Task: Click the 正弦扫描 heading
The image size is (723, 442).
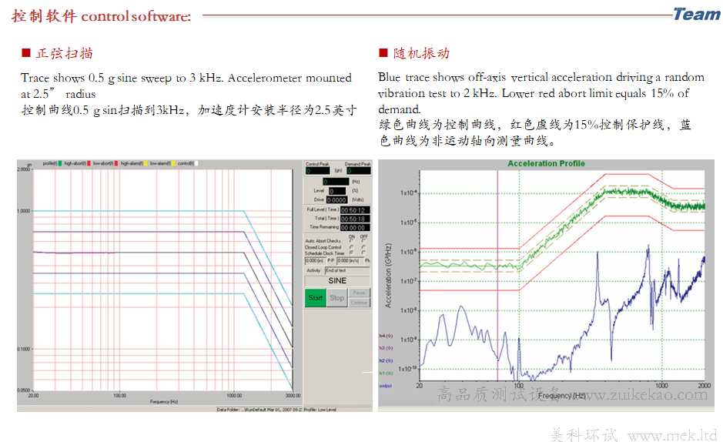Action: 64,53
